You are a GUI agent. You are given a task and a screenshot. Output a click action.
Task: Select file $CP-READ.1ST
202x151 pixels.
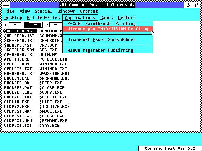coord(19,41)
